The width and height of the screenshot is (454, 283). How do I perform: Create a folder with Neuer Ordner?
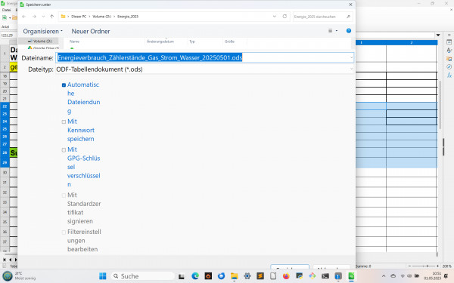pos(91,31)
